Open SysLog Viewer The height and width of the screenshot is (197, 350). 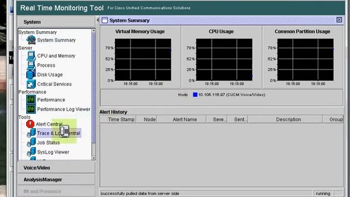(x=53, y=152)
